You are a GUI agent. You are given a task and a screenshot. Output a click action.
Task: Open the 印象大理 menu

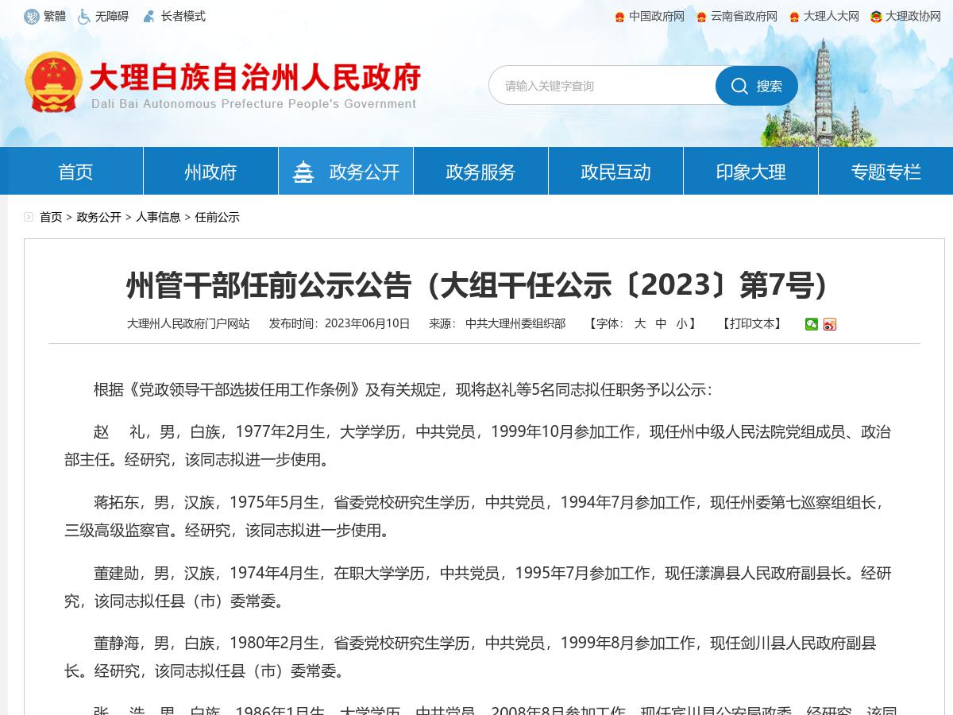pyautogui.click(x=750, y=171)
